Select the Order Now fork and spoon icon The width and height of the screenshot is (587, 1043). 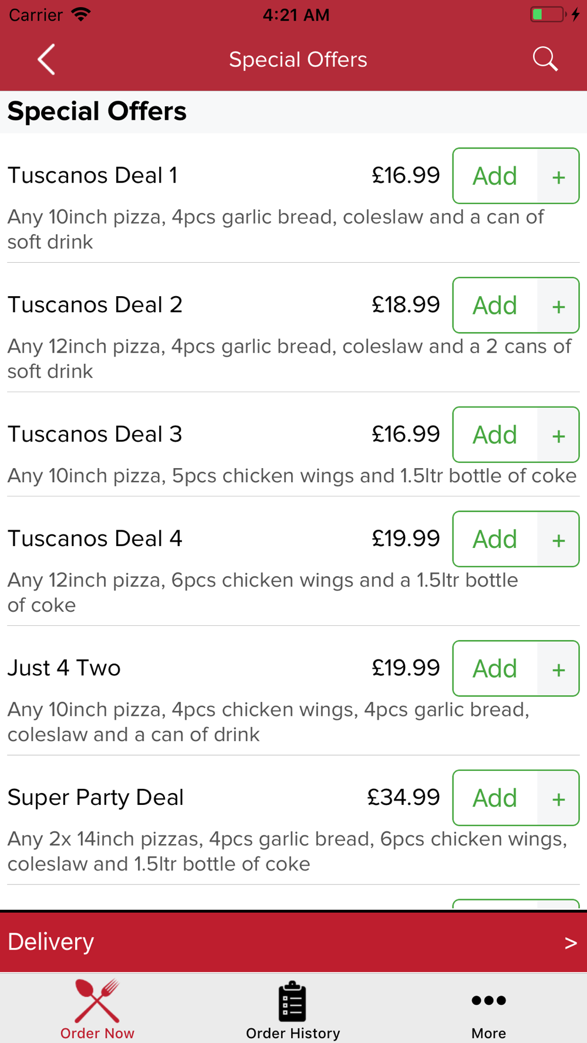(x=97, y=1001)
